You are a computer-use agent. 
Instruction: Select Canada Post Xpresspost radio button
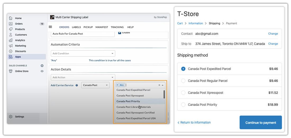[183, 93]
